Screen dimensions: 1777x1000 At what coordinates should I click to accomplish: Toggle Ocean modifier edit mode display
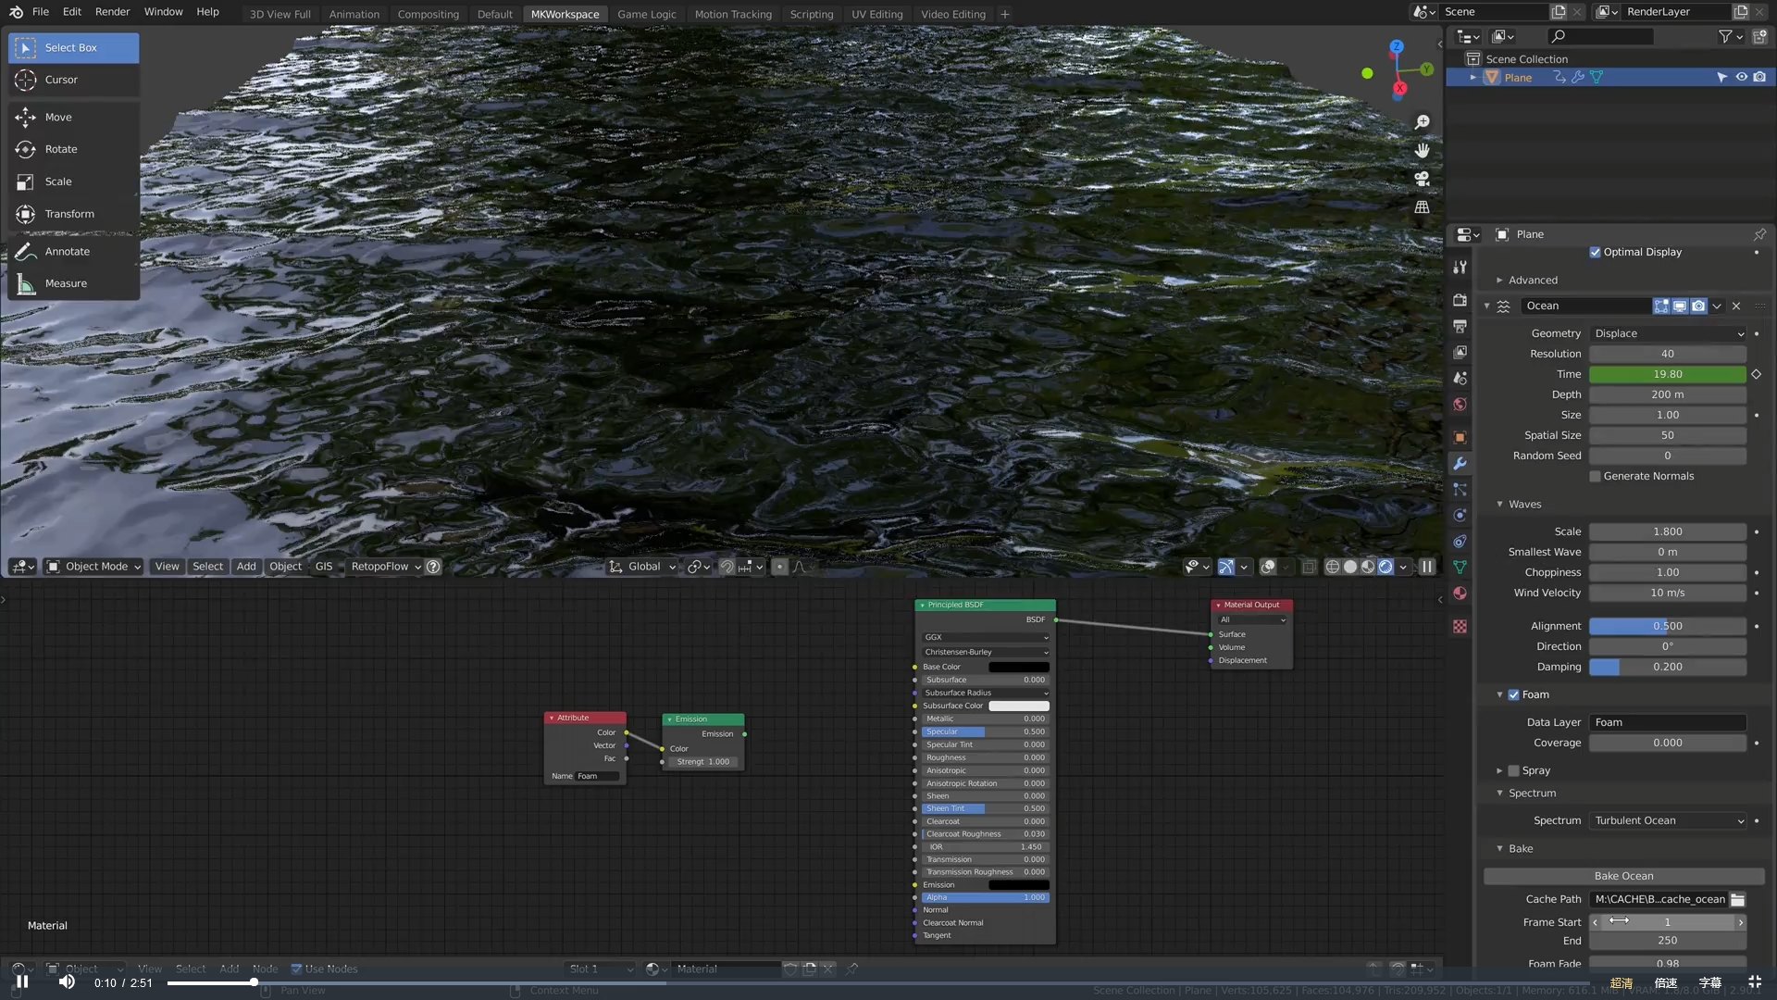[x=1661, y=306]
